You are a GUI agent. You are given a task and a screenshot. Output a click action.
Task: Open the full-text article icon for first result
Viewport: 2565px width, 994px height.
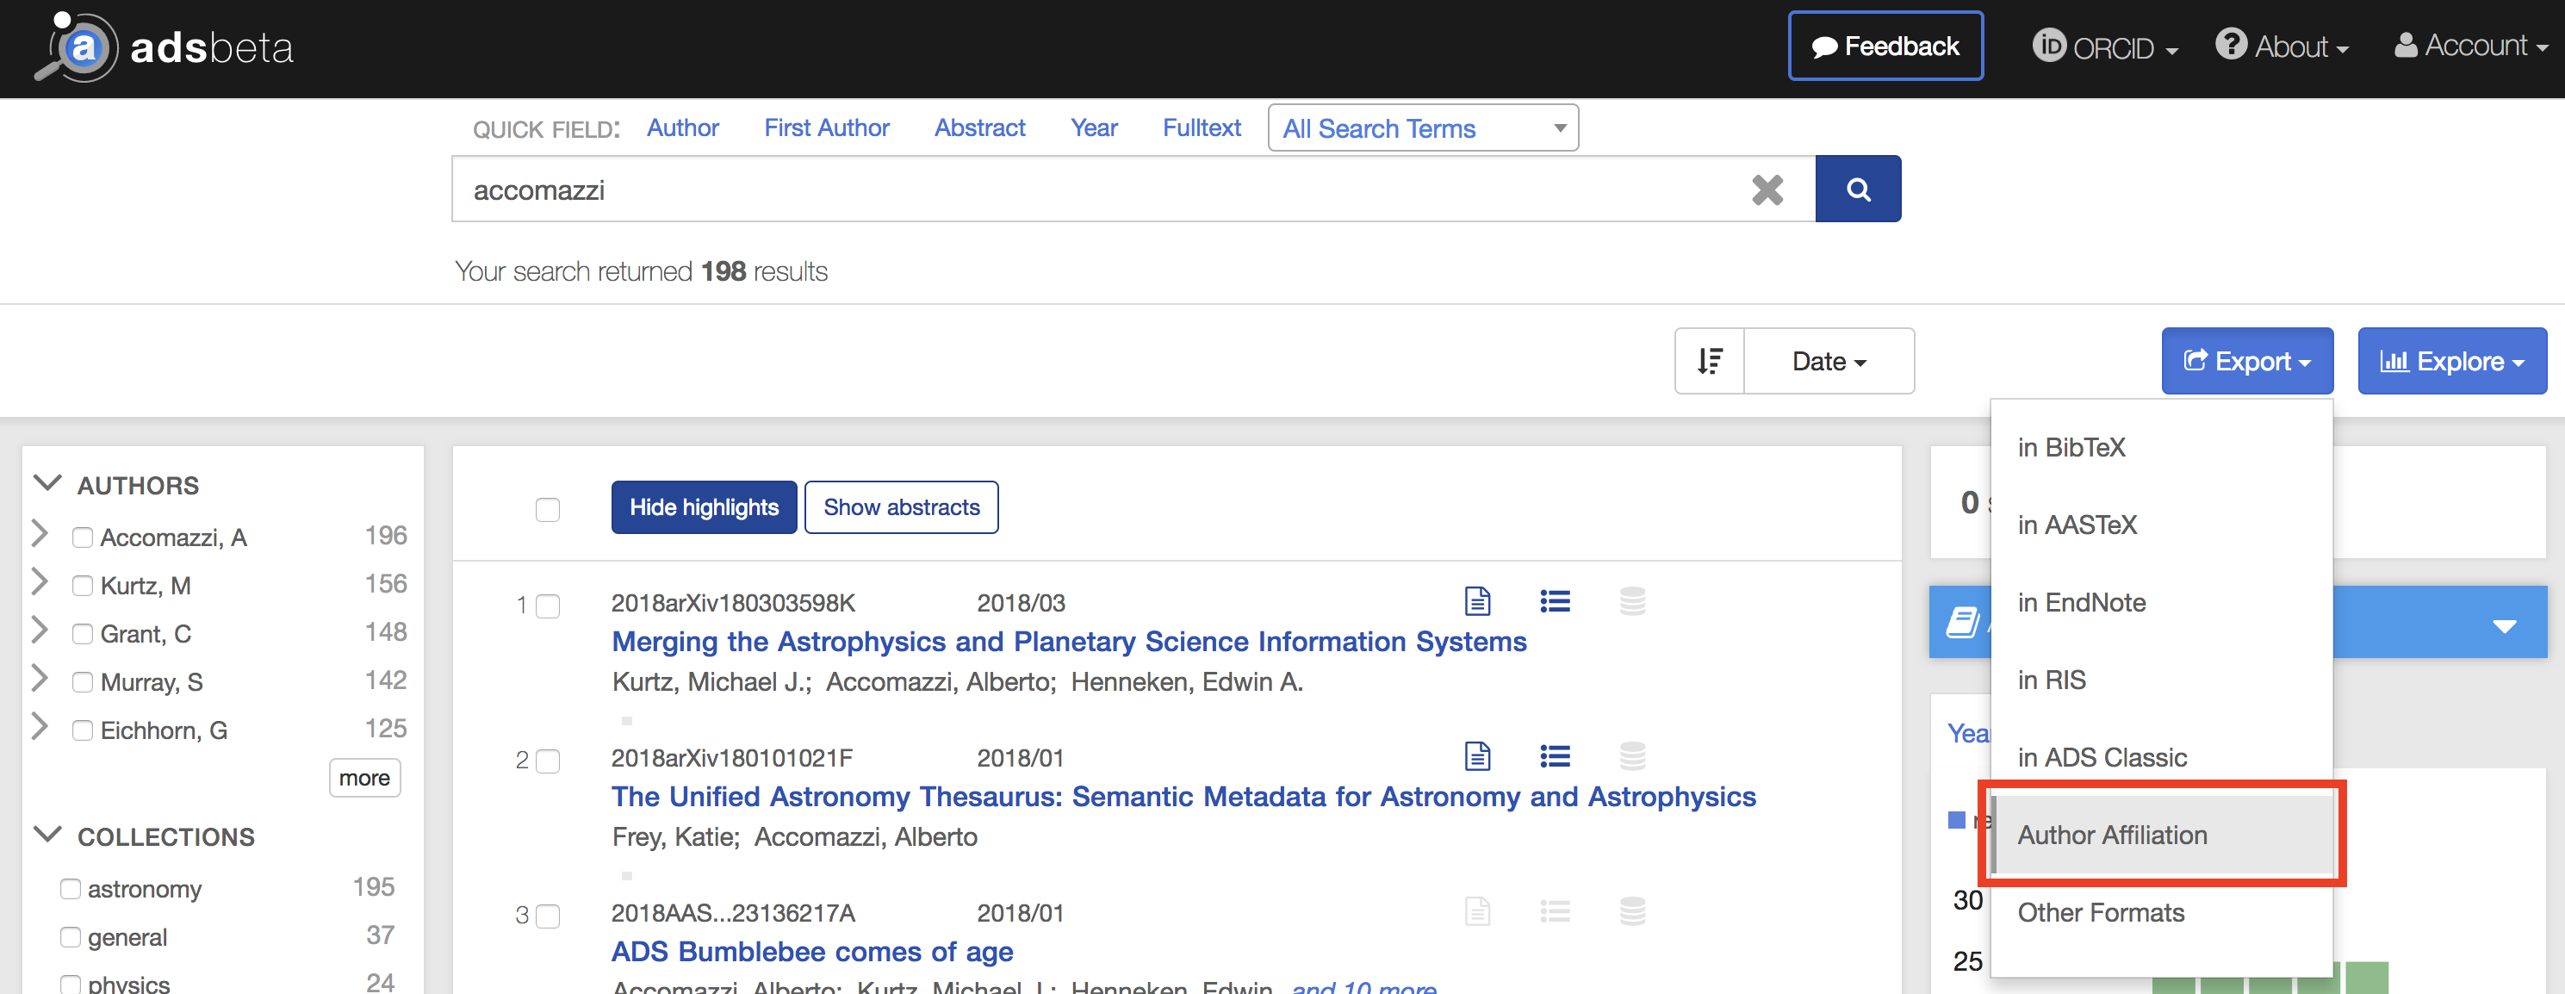point(1478,600)
